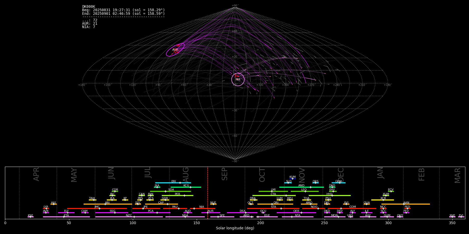Click the 200 tick label on the longitude axis
Viewport: 469px width, 234px height.
point(261,223)
